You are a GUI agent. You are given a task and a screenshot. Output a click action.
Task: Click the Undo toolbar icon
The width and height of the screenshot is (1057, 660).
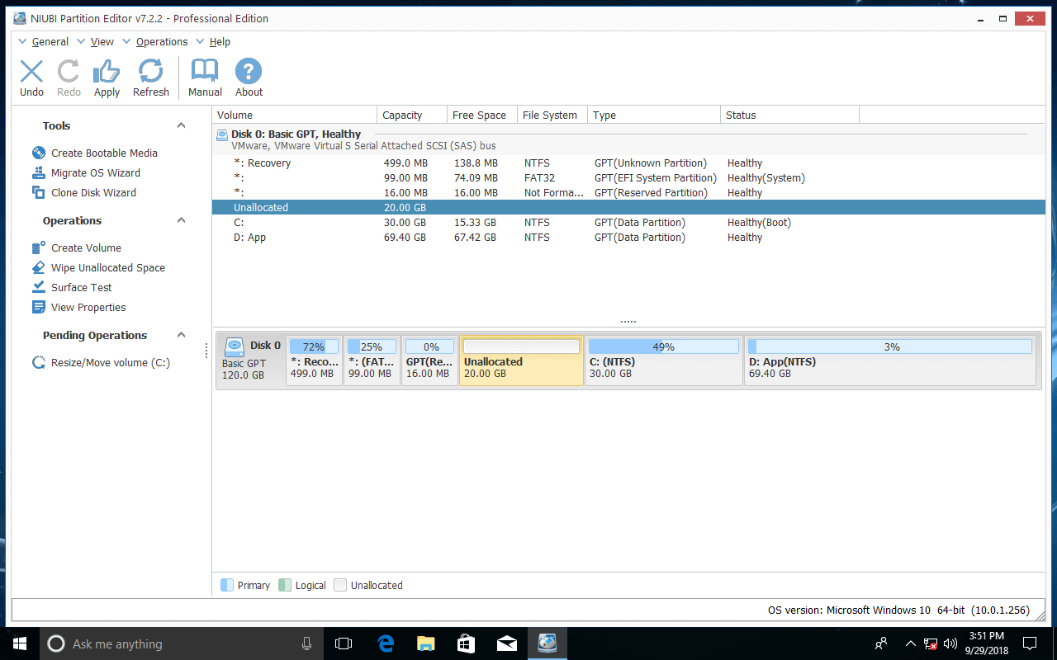point(31,72)
